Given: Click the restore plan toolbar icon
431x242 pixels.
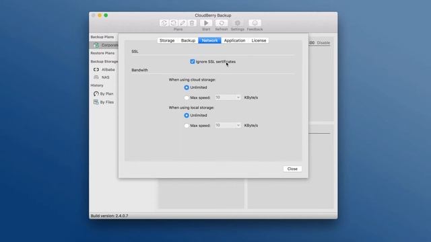Looking at the screenshot, I should point(174,23).
